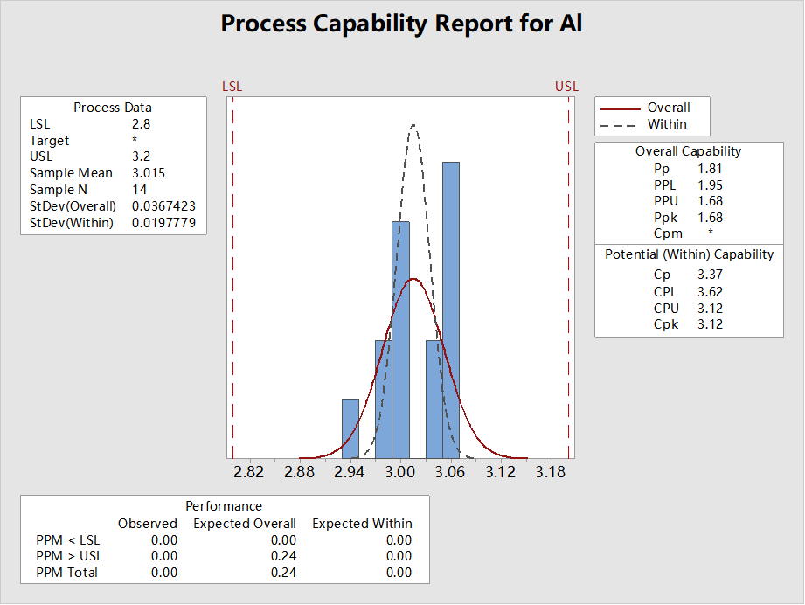Select the Overall Capability heading
This screenshot has width=805, height=605.
click(688, 151)
